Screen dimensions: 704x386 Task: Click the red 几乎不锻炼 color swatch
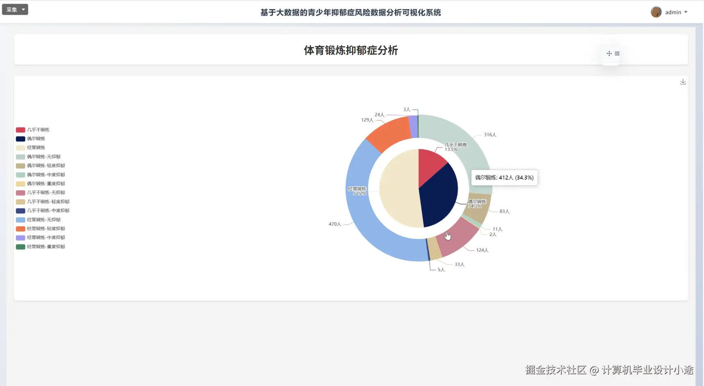click(x=20, y=129)
